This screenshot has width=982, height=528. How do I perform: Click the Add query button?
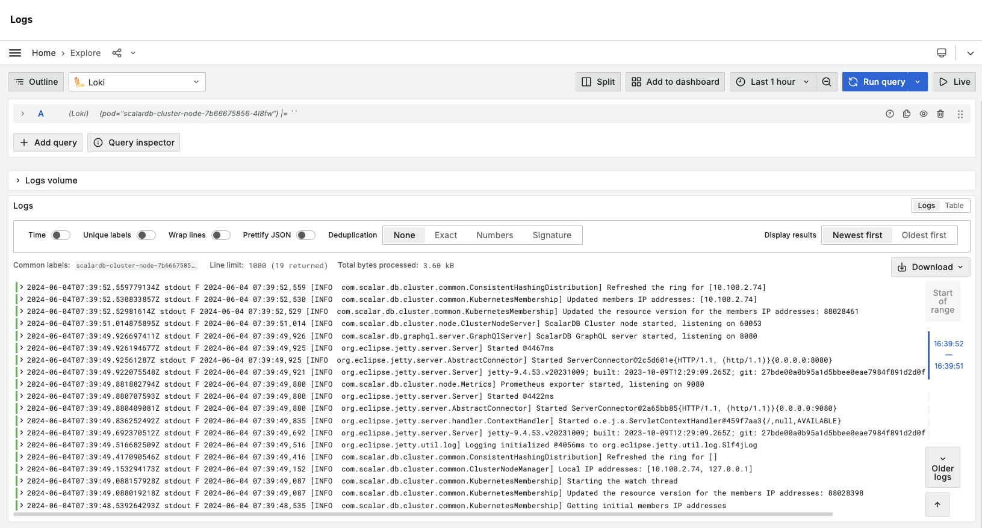pyautogui.click(x=48, y=143)
